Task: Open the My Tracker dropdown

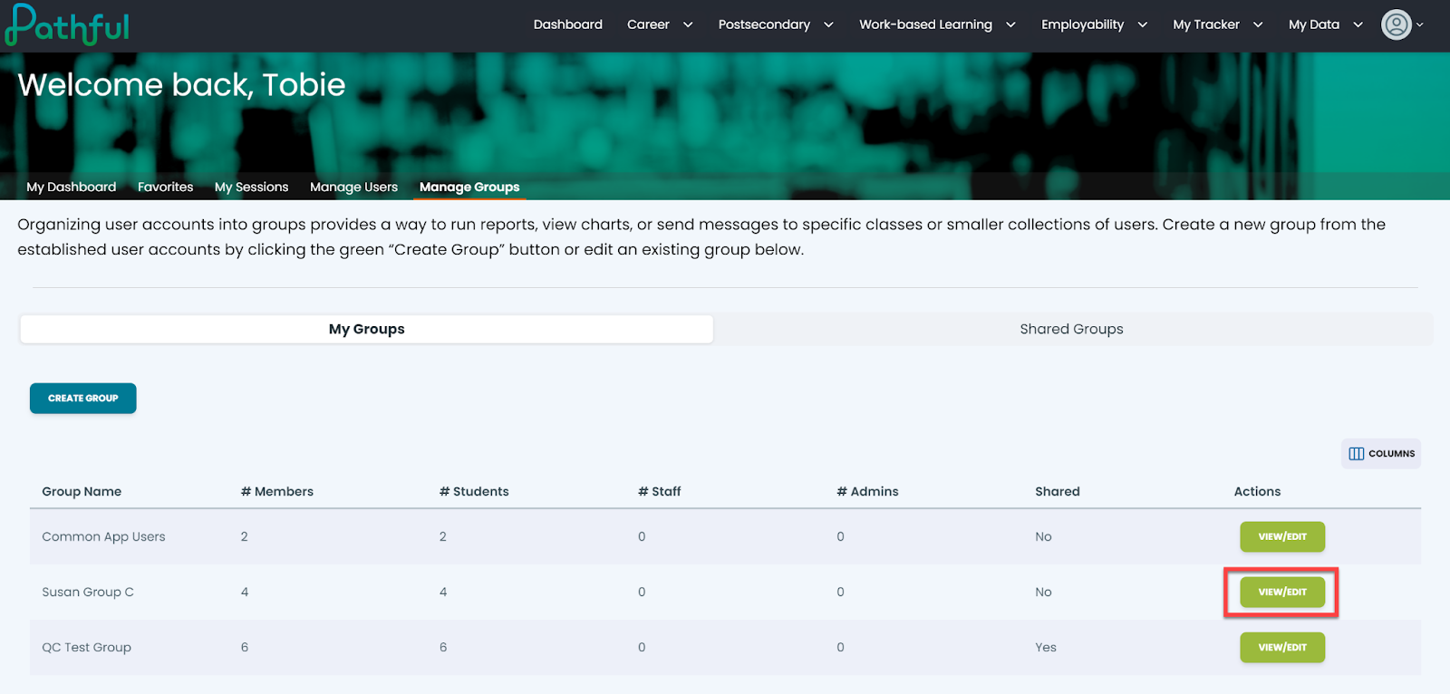Action: point(1217,24)
